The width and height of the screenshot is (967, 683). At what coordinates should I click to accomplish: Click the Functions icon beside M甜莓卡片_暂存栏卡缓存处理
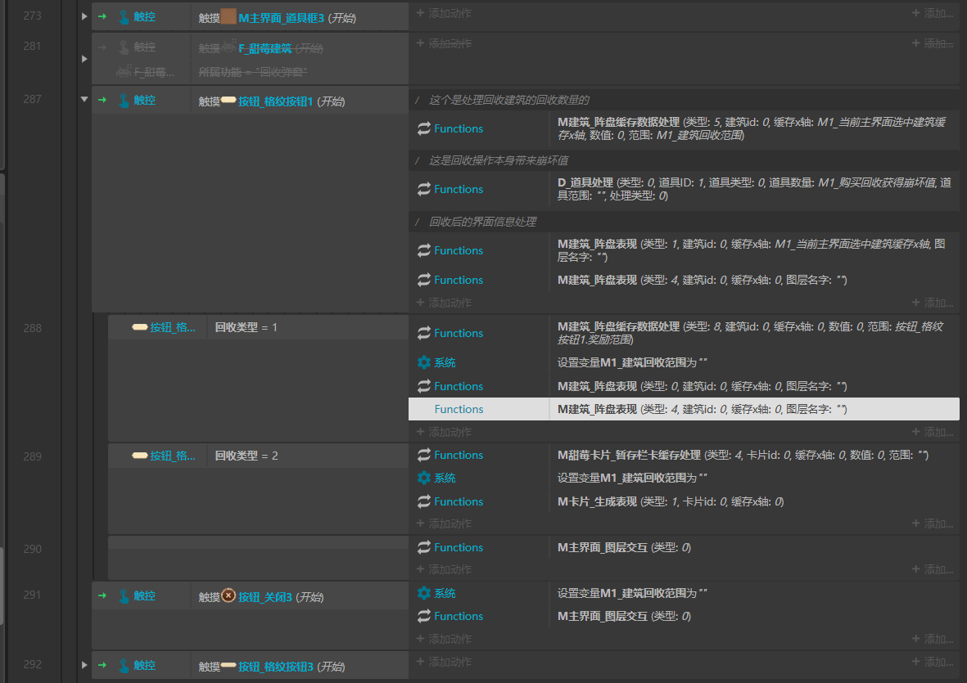coord(423,455)
